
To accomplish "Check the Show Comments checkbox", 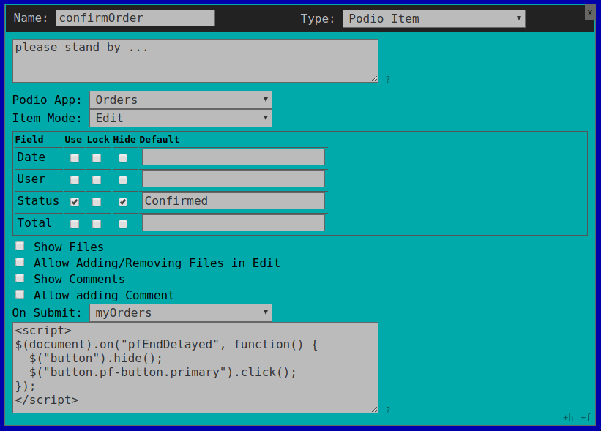I will point(20,278).
